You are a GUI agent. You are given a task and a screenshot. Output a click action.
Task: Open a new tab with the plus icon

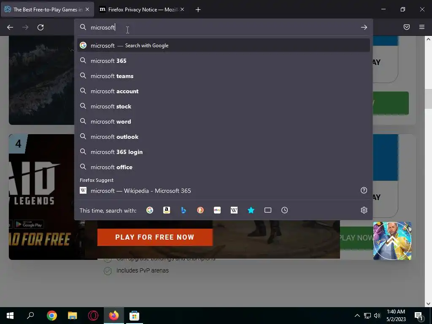[x=198, y=10]
